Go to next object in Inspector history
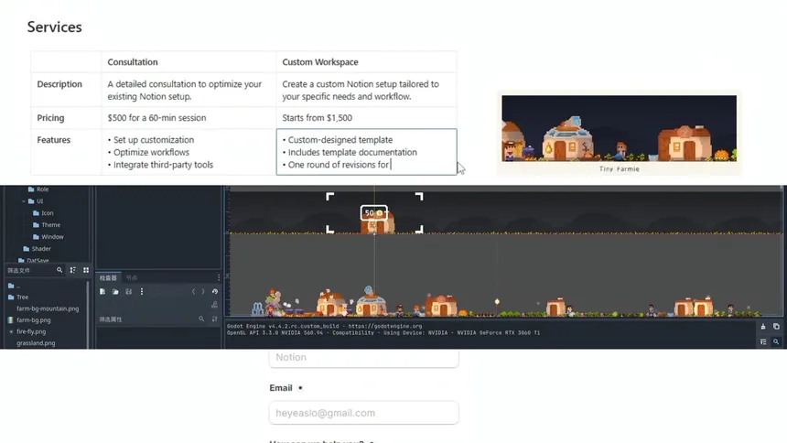787x443 pixels. click(x=203, y=291)
